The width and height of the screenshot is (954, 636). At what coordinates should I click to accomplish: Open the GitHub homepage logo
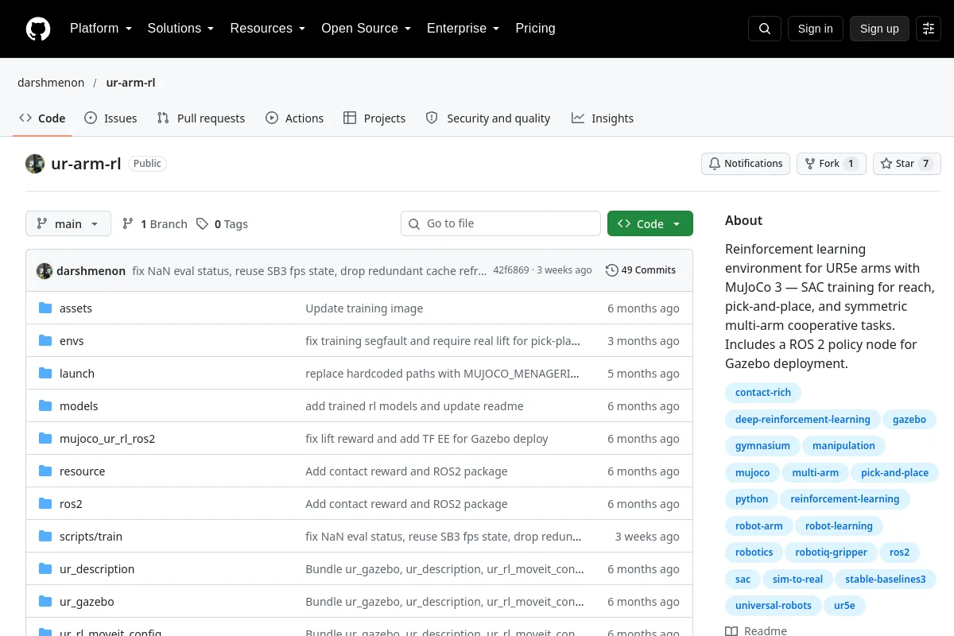[x=38, y=29]
